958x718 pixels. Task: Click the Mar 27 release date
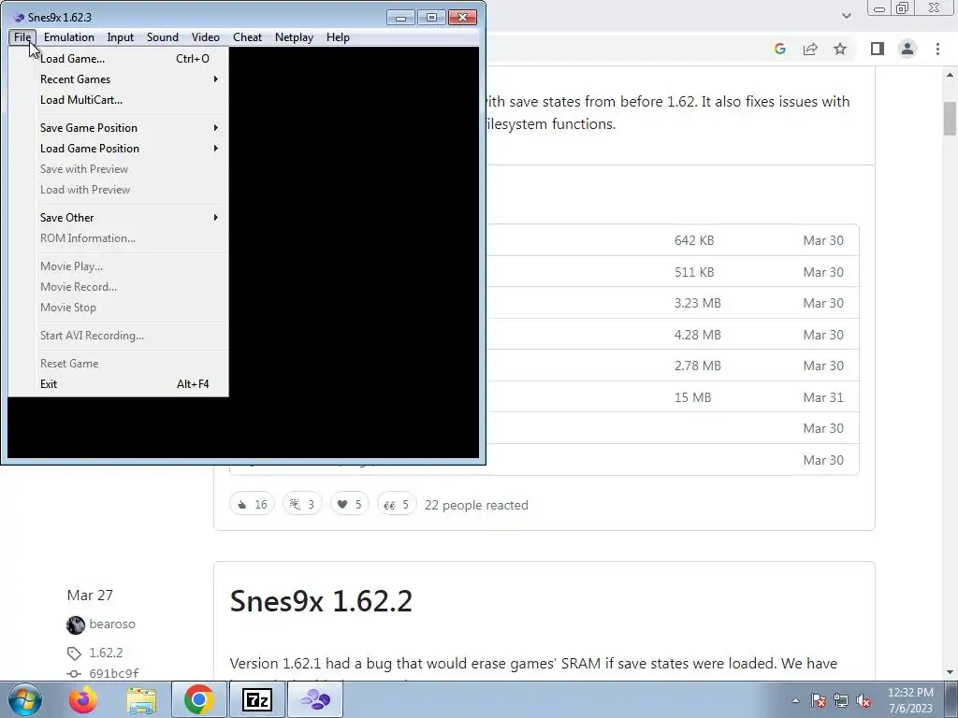click(90, 595)
